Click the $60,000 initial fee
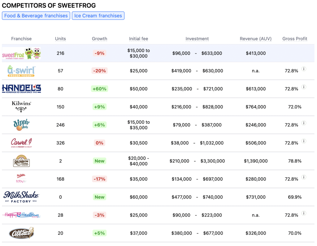Screen dimensions: 317x246 (138, 197)
